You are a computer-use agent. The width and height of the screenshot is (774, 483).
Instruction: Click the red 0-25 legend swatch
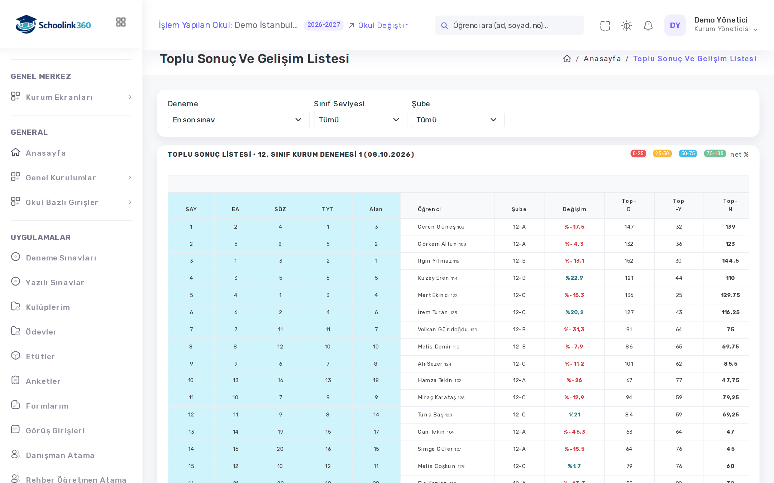click(x=638, y=153)
